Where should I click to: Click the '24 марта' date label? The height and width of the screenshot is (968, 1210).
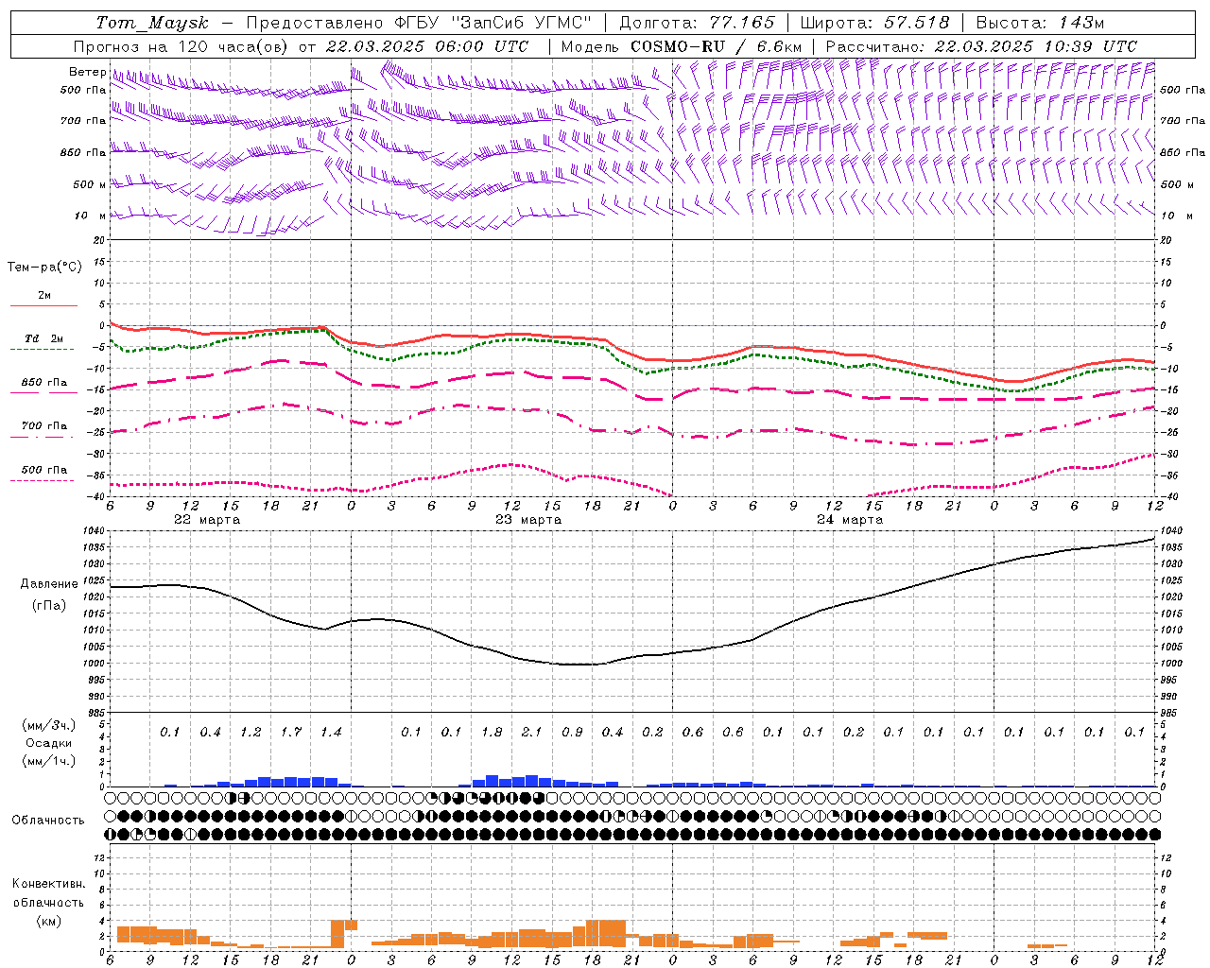850,519
